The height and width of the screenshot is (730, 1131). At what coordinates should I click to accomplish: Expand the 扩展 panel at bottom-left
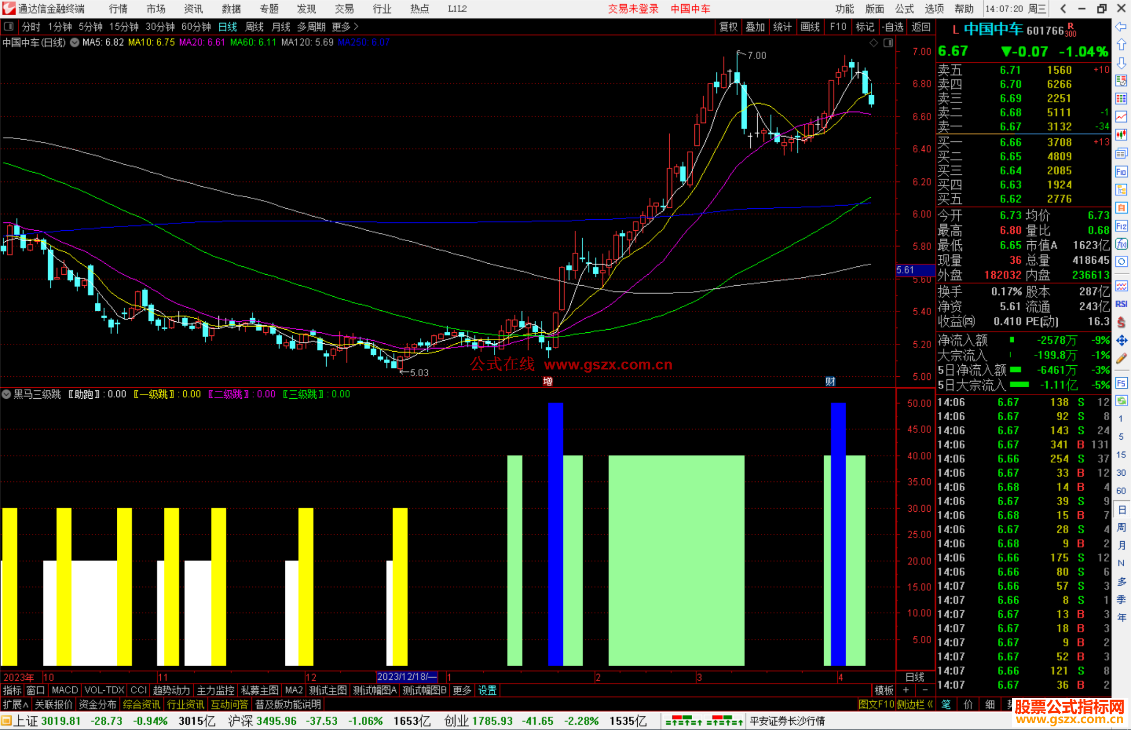tap(15, 704)
